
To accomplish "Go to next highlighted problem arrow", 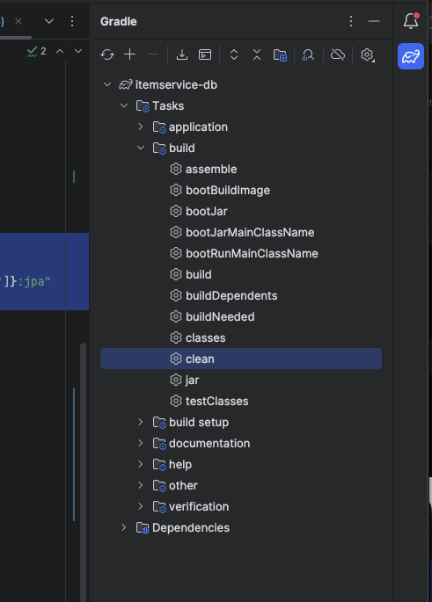I will click(78, 51).
